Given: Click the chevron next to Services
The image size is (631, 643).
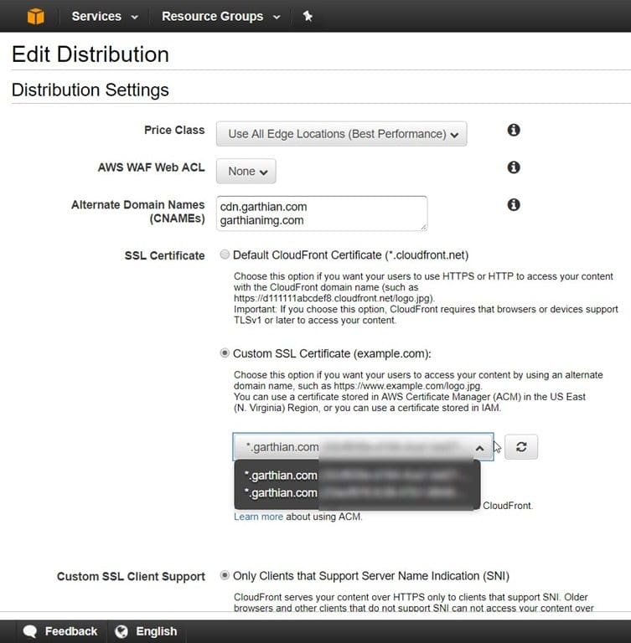Looking at the screenshot, I should coord(134,18).
